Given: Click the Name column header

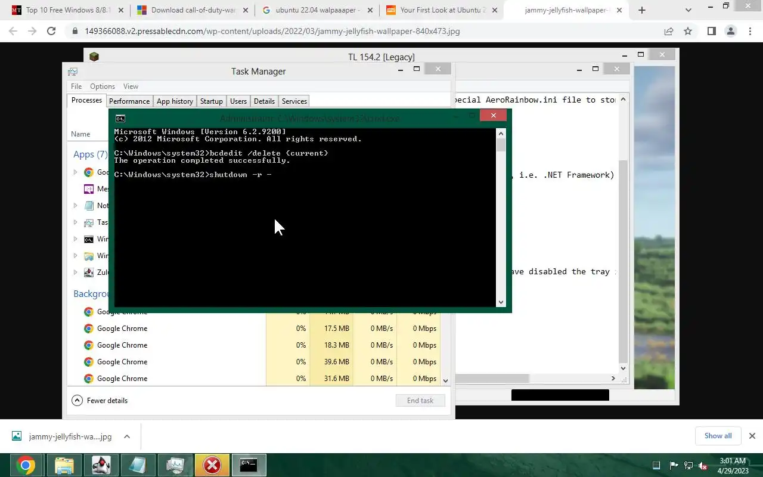Looking at the screenshot, I should pos(80,134).
